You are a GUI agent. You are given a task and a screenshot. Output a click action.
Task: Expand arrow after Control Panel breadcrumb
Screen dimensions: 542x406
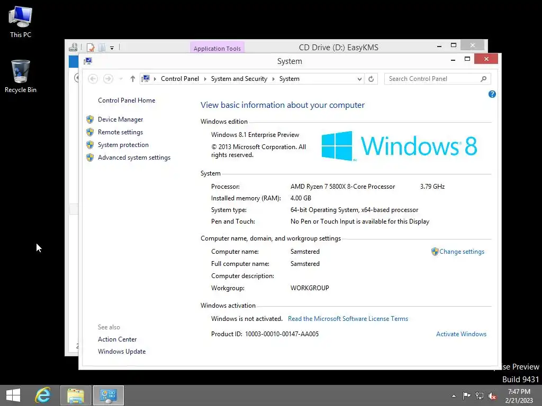[205, 79]
